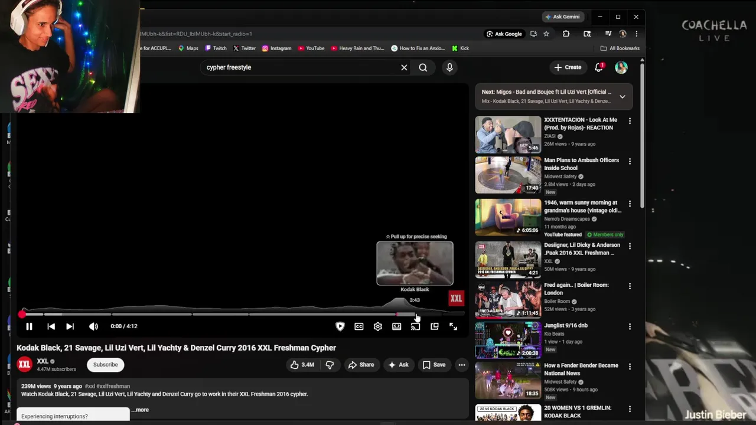Open options for Man Plans to Ambush video

click(x=630, y=161)
